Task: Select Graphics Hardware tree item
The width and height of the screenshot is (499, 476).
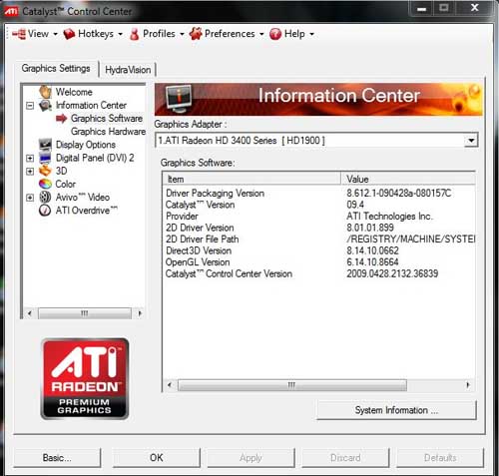Action: pyautogui.click(x=108, y=132)
